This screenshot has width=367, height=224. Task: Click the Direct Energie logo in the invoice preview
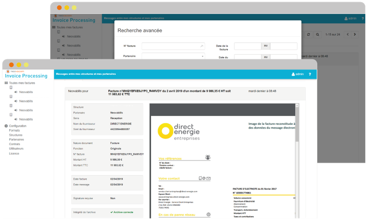tap(179, 132)
